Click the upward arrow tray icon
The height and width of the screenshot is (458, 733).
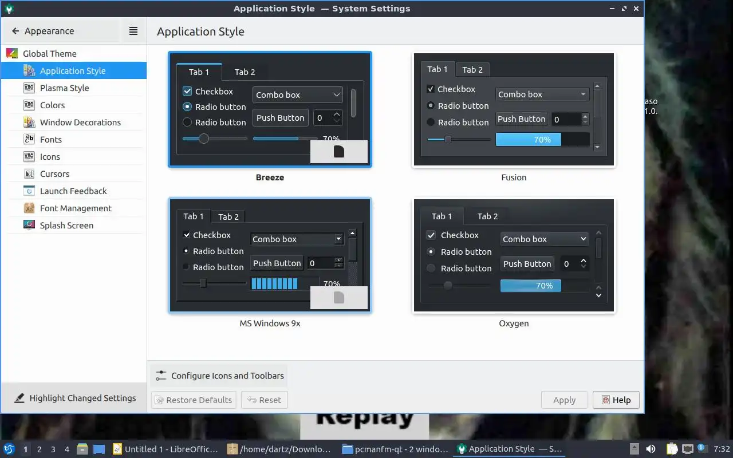point(635,449)
